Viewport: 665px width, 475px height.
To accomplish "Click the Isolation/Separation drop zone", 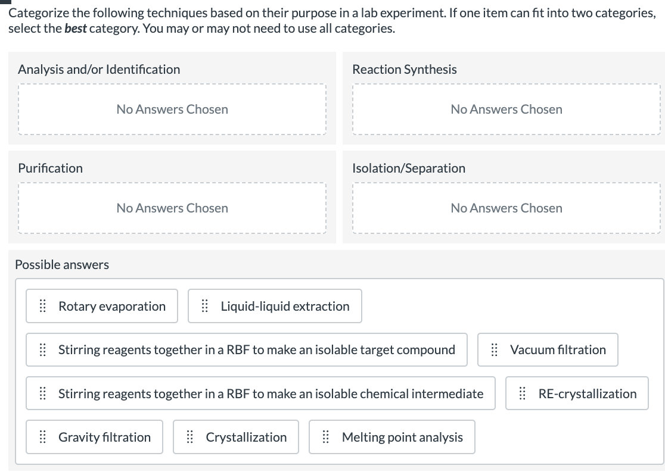I will 506,208.
